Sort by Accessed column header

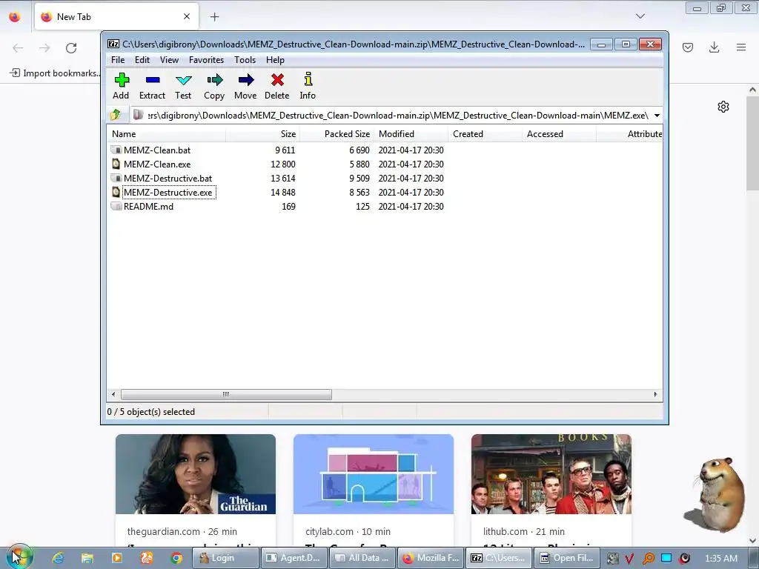coord(559,134)
